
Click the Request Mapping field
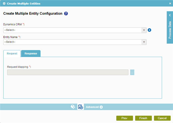pos(68,72)
